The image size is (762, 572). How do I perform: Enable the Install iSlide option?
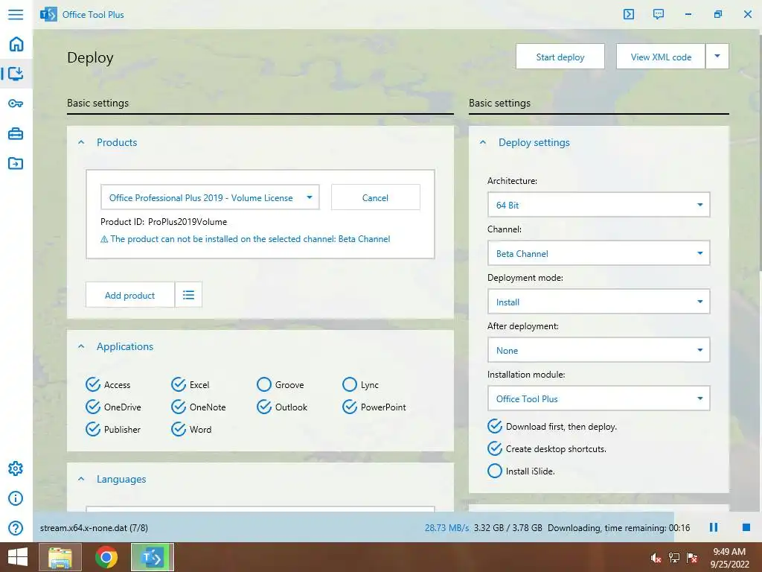coord(521,471)
